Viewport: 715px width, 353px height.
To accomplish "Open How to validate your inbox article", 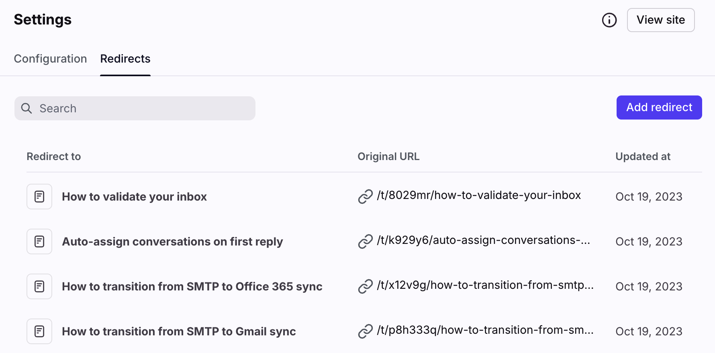I will 134,197.
